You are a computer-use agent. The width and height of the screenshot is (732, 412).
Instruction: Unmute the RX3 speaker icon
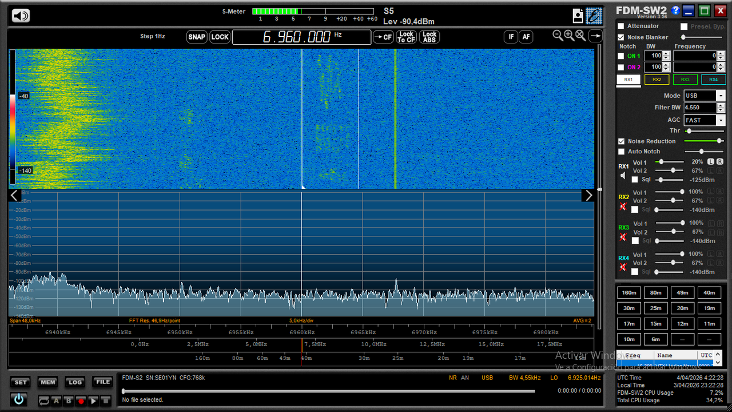click(623, 237)
